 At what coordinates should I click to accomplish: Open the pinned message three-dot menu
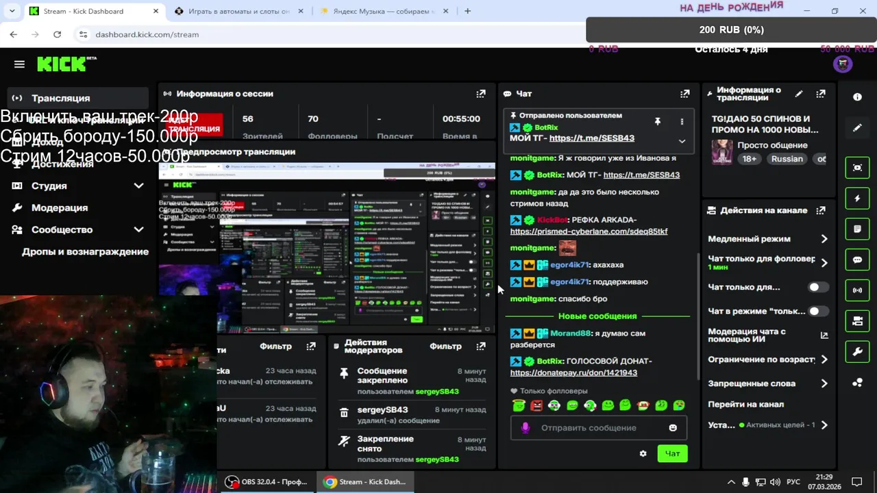(682, 121)
